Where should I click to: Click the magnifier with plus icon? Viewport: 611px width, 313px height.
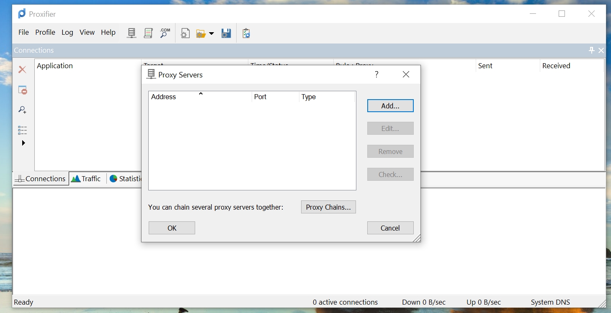pyautogui.click(x=23, y=110)
